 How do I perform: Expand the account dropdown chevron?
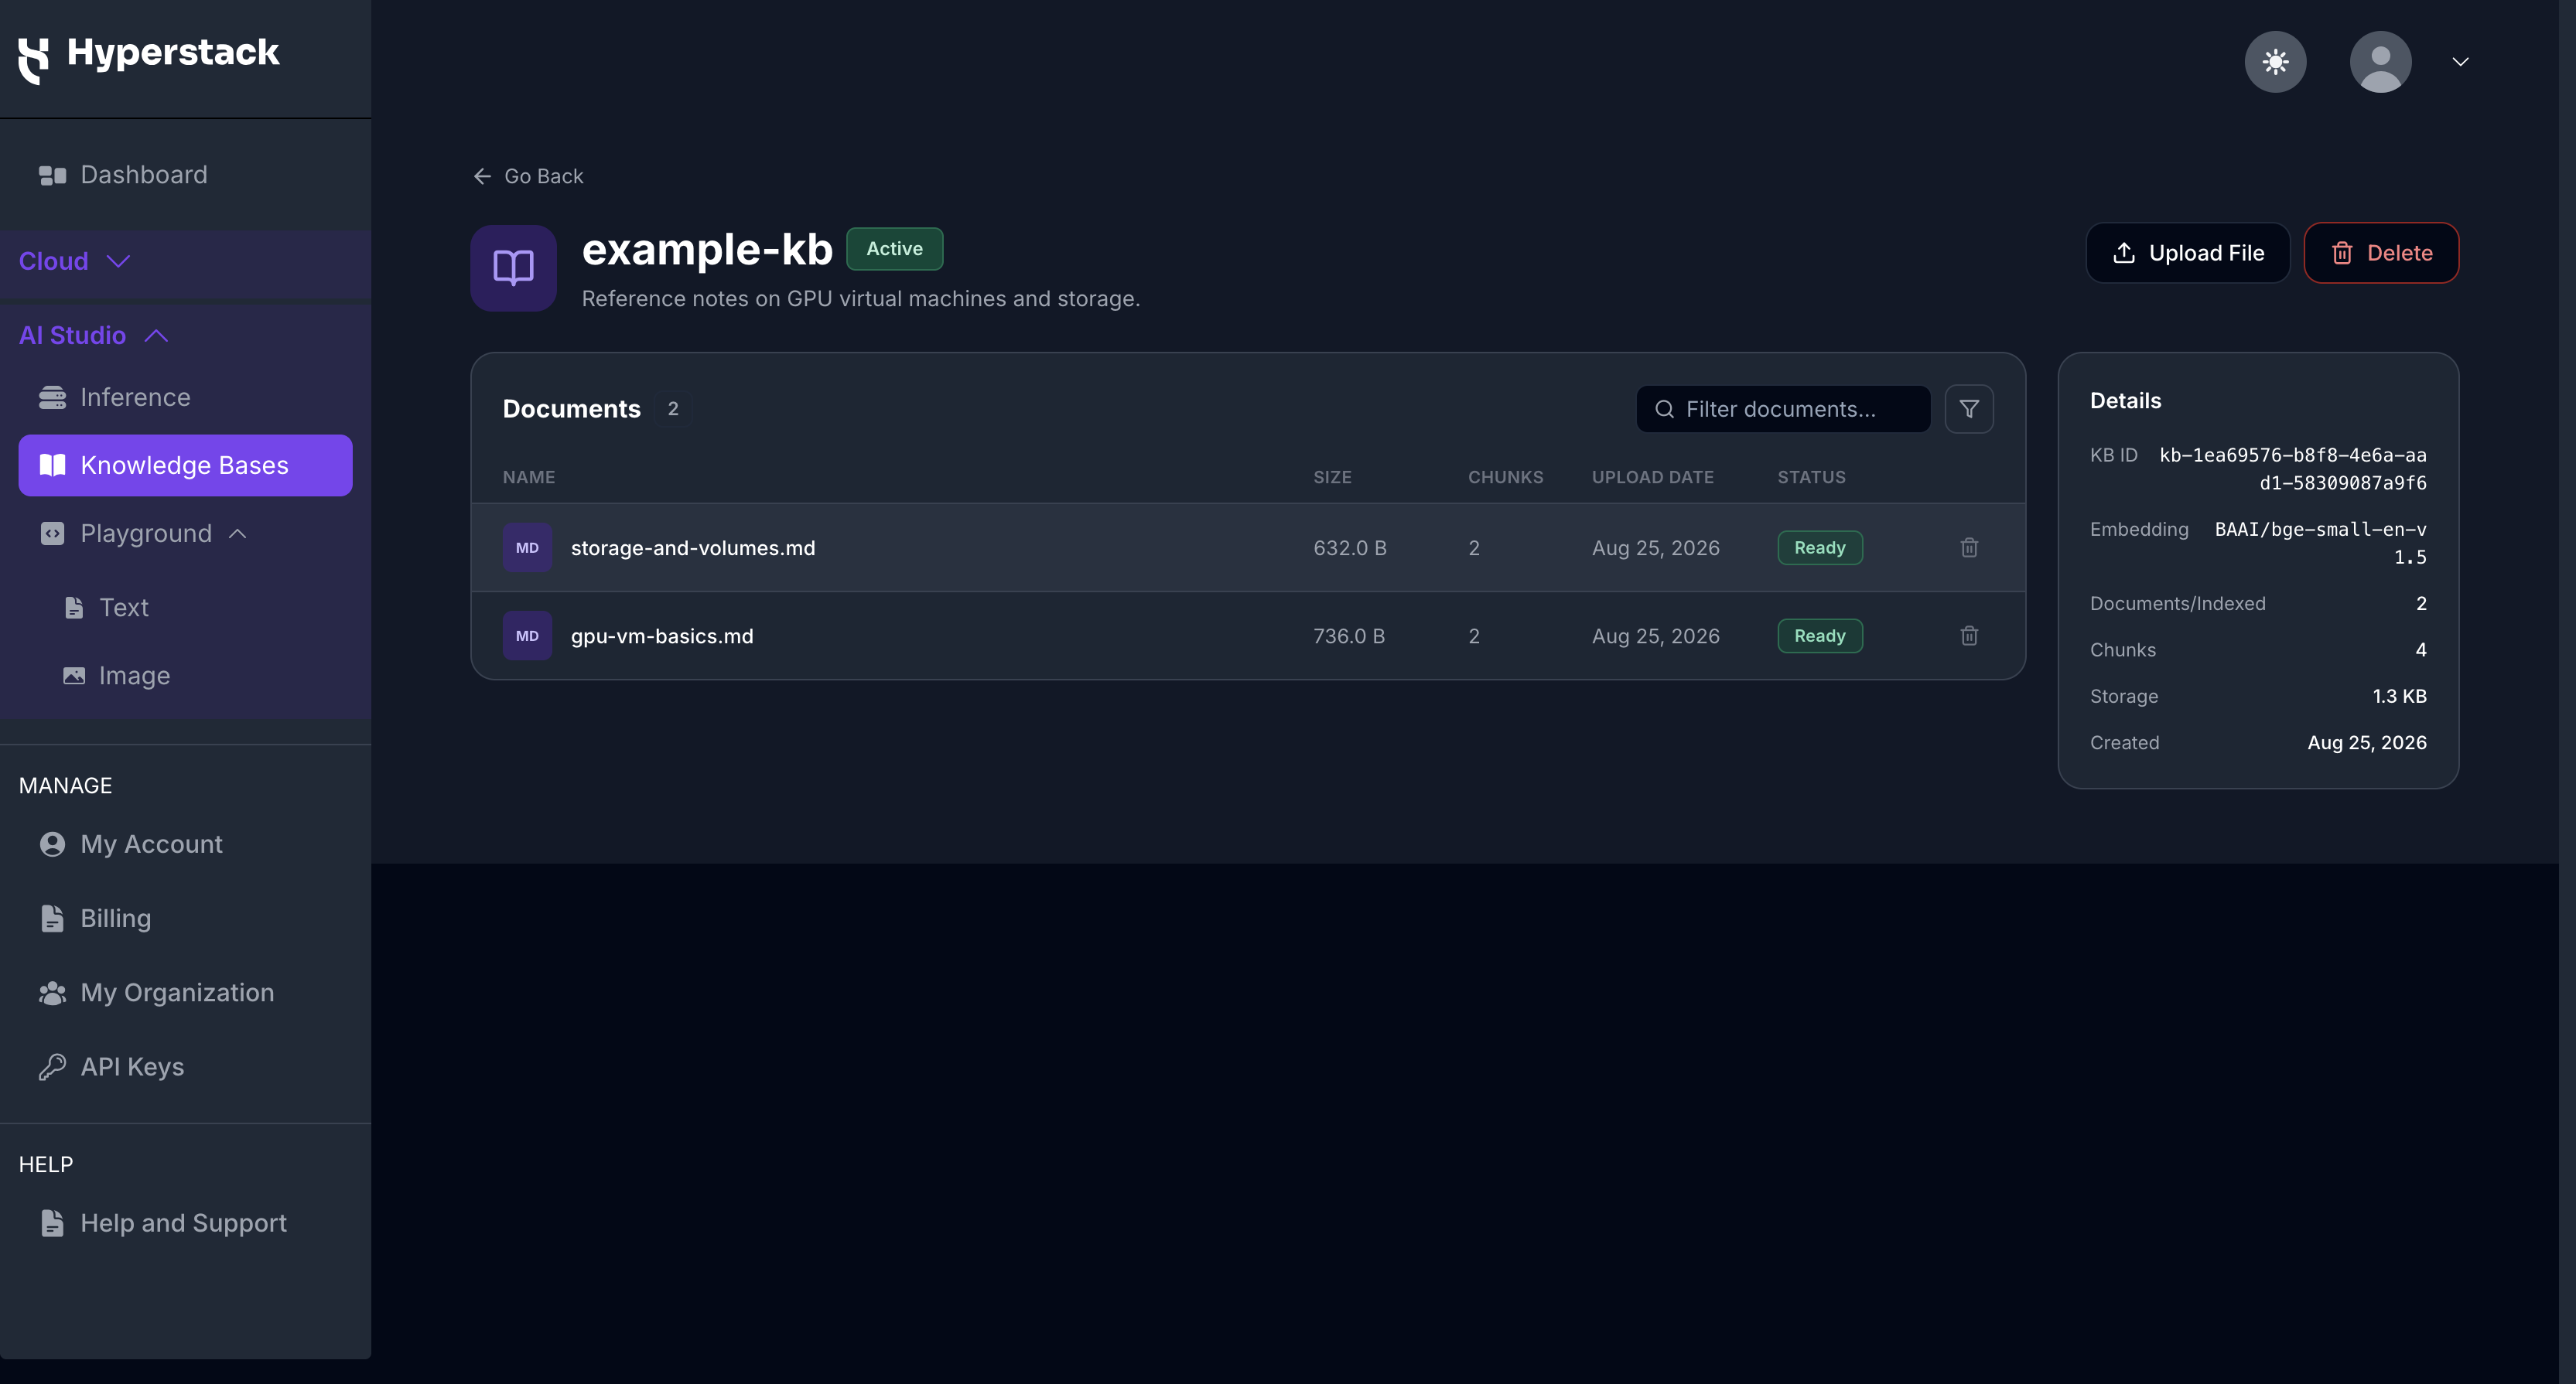(2460, 62)
